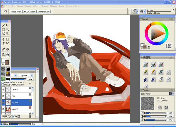Collapse the Colors panel

(x=141, y=19)
